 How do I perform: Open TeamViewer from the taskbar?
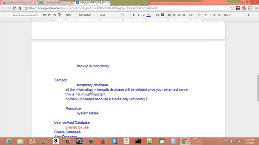click(115, 141)
